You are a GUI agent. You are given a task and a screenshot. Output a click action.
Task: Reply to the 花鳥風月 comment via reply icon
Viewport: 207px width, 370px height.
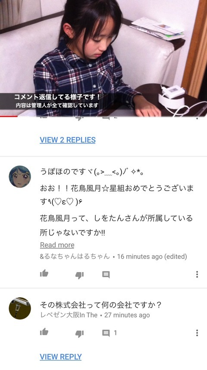[106, 274]
